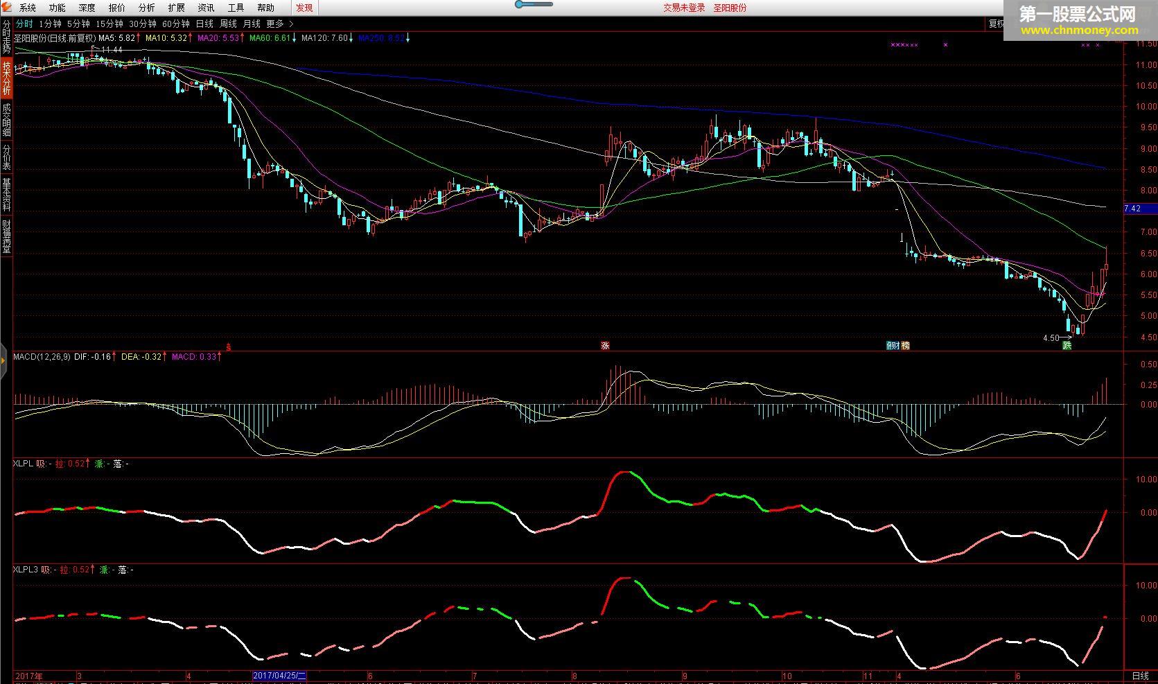
Task: Click the XLPL indicator title
Action: coord(23,464)
